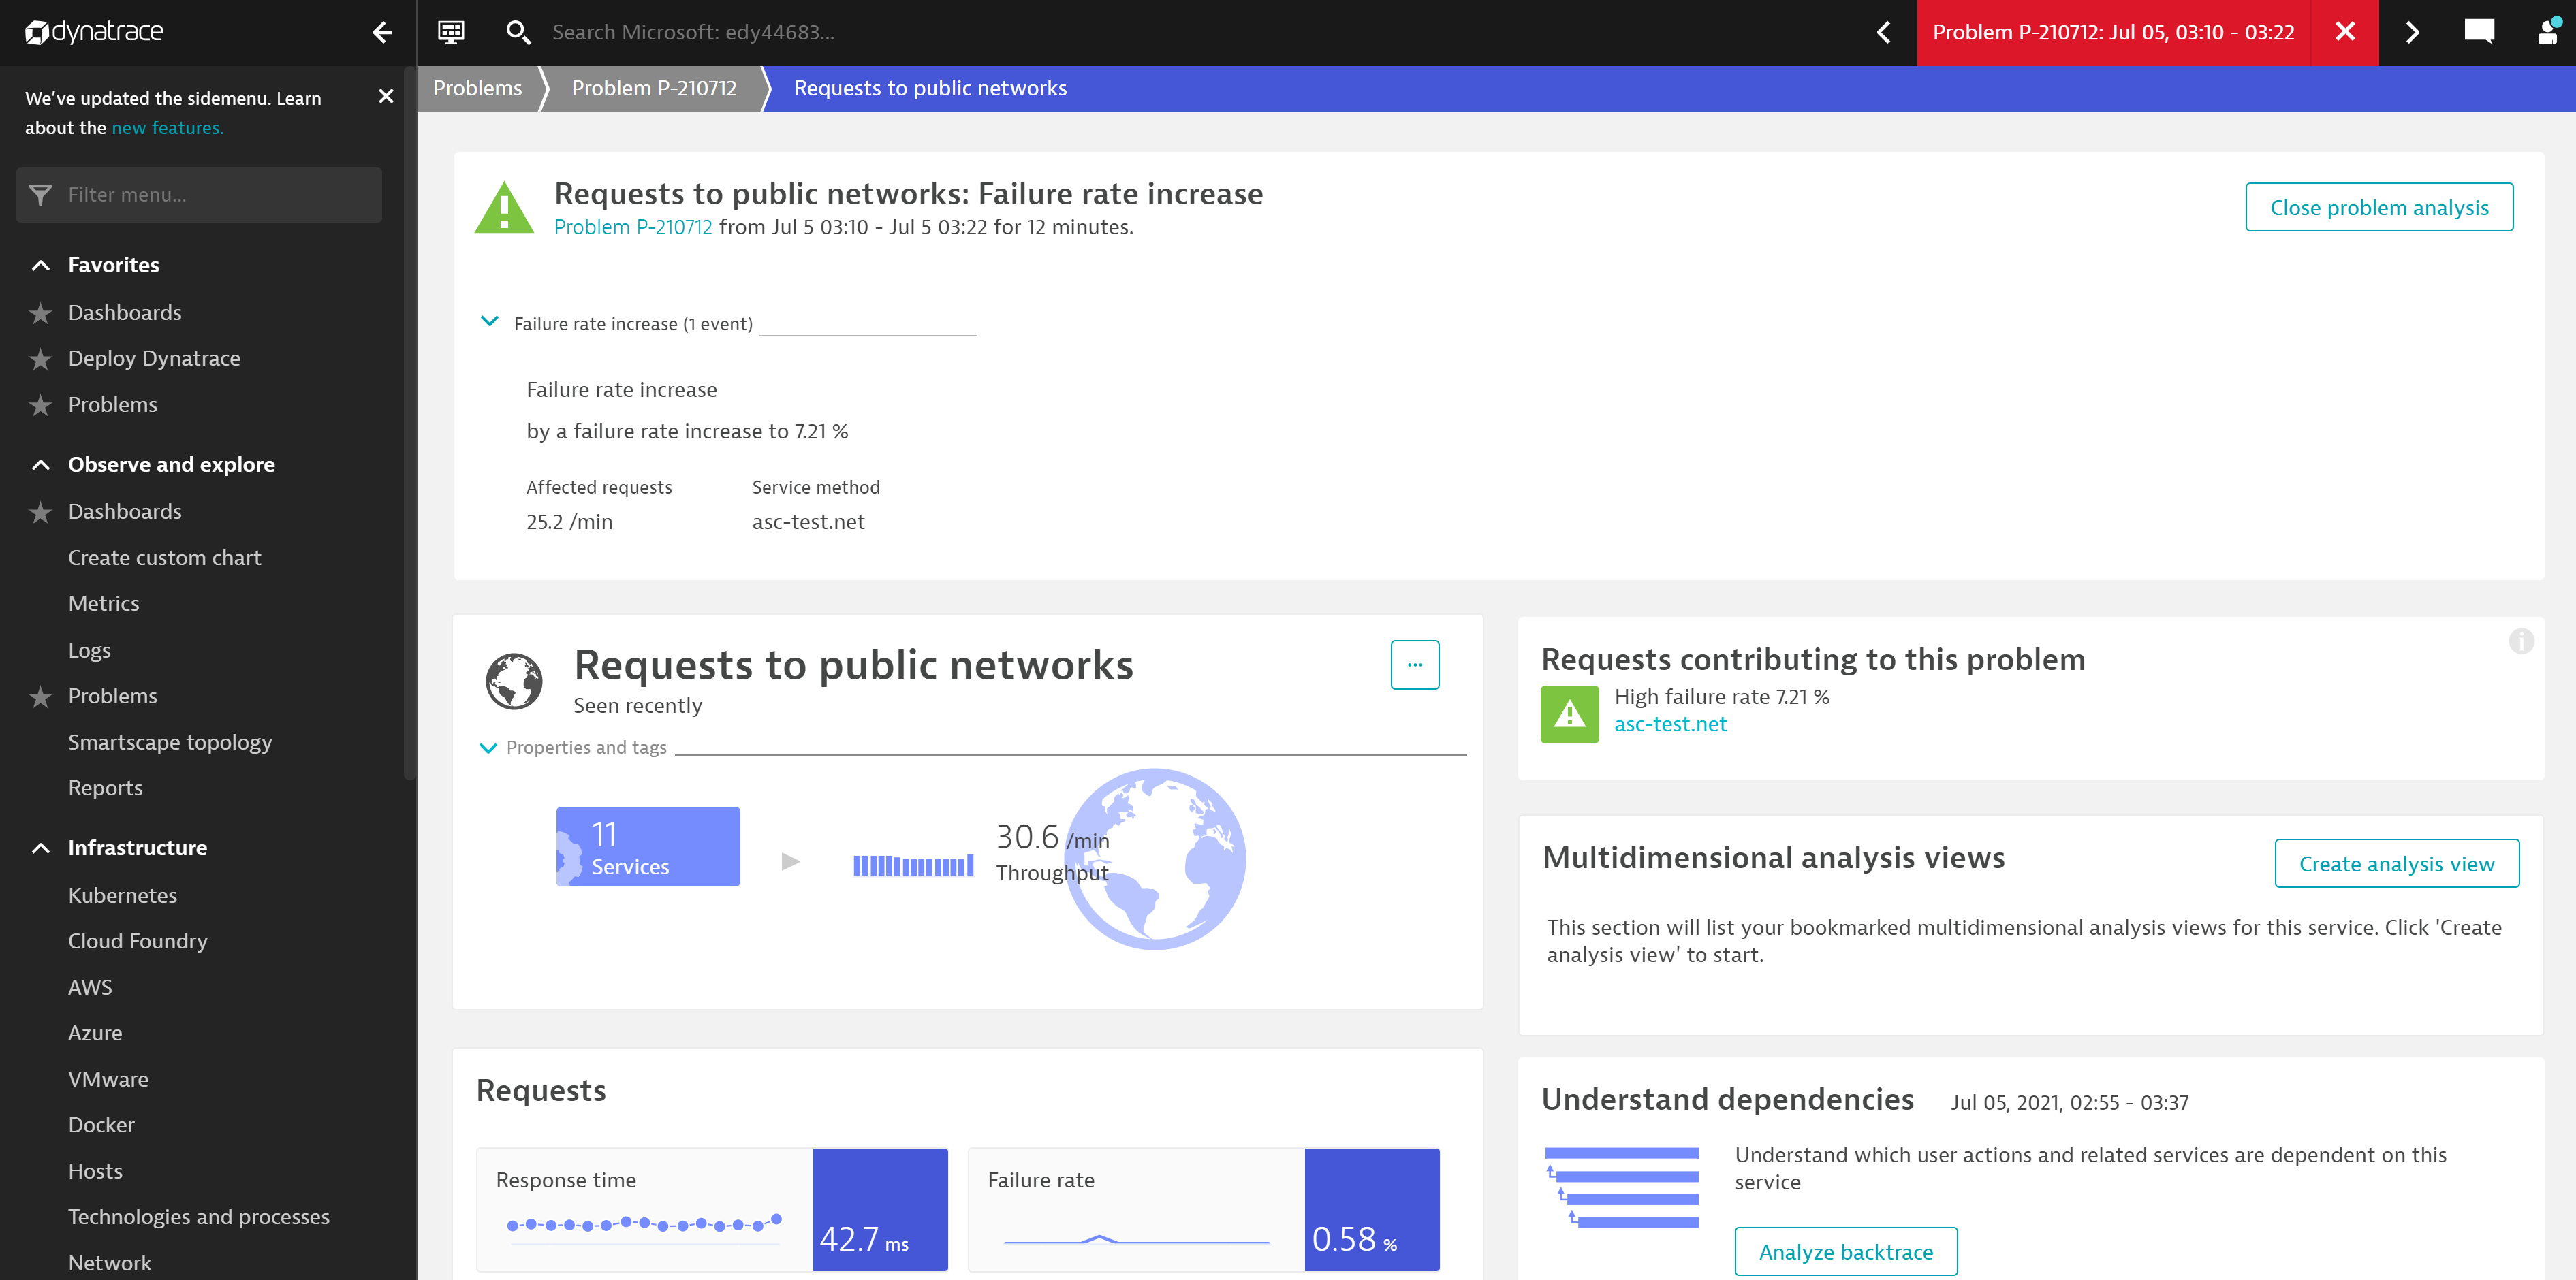Go to previous problem with left chevron
Screen dimensions: 2576x1280
[x=1884, y=32]
